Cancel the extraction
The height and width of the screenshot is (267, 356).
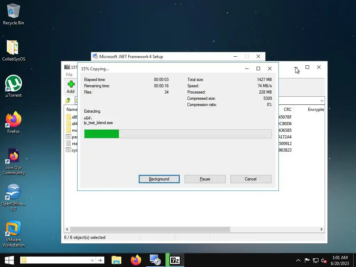pyautogui.click(x=251, y=179)
